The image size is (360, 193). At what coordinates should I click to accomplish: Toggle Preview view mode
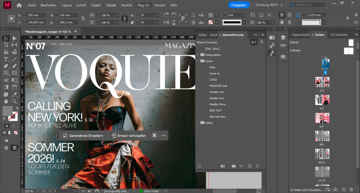coord(14,148)
